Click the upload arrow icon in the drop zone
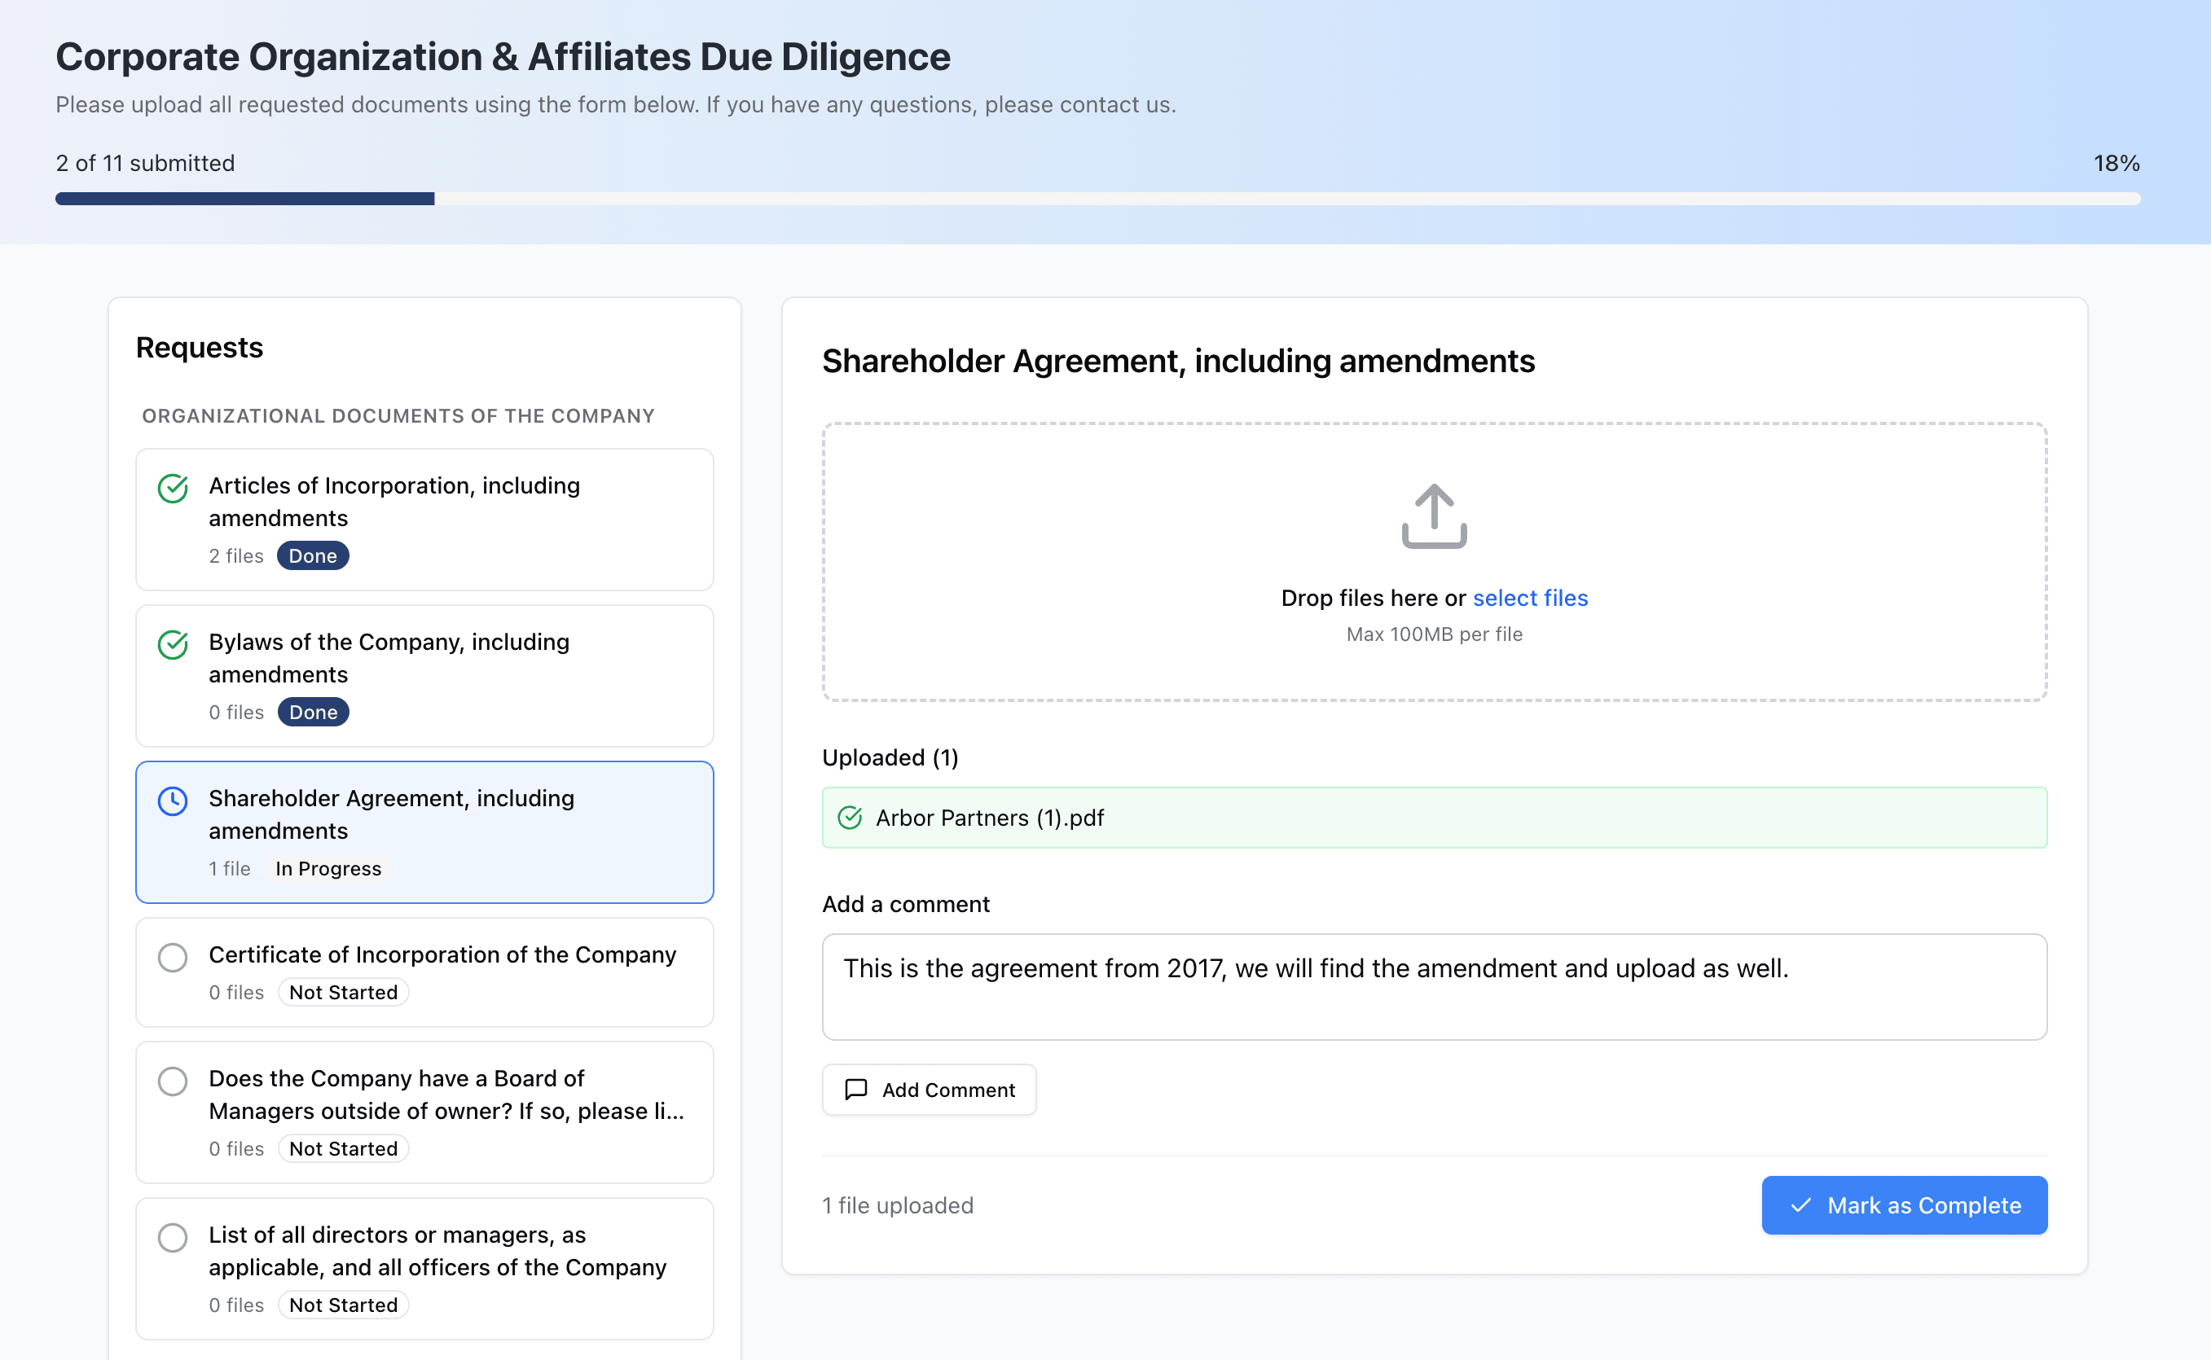2211x1360 pixels. click(x=1433, y=517)
